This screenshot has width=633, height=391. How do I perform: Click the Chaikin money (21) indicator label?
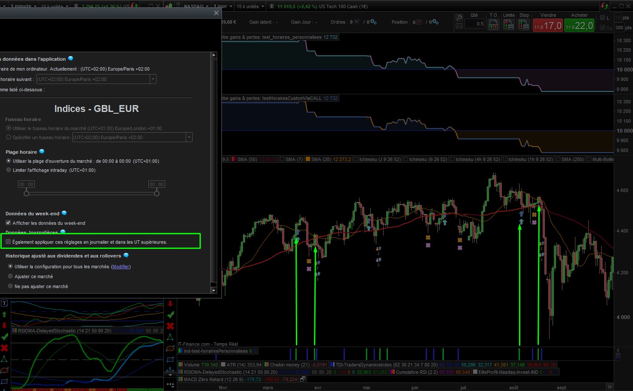(290, 365)
